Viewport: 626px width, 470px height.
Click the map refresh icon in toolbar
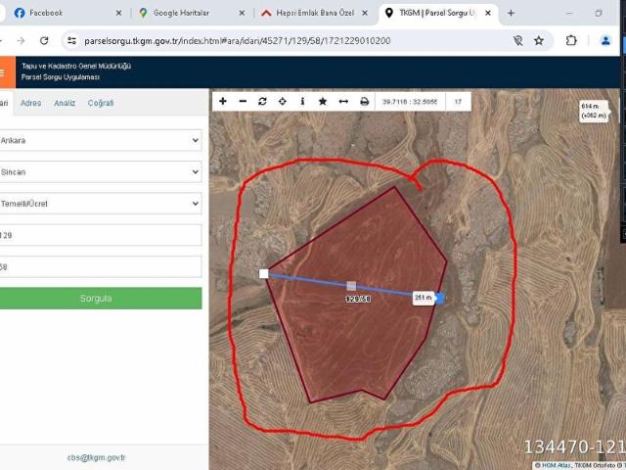pos(262,101)
